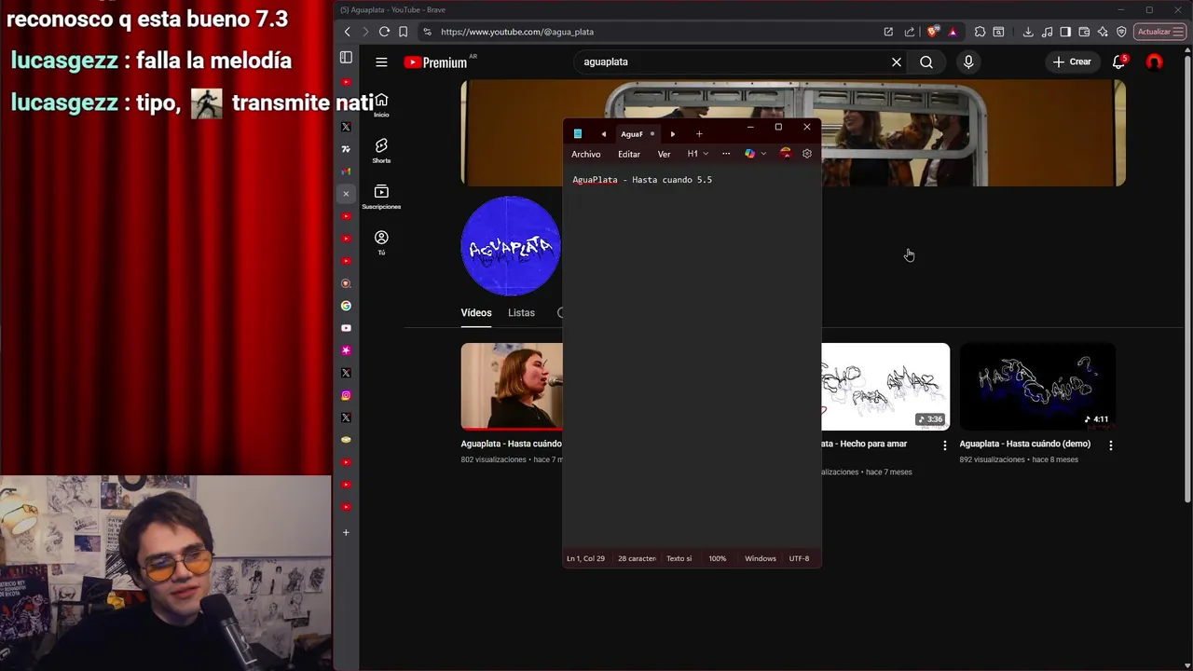
Task: Go back in Brave browser
Action: point(348,32)
